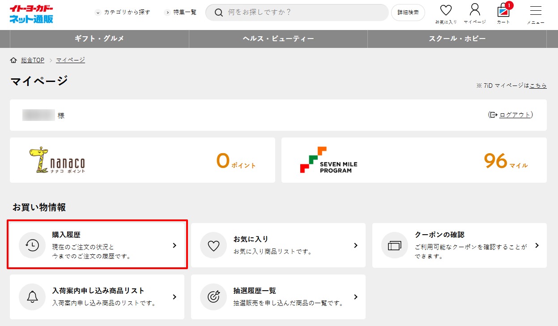Click the target icon on 抽選履歴一覧 card
This screenshot has height=326, width=558.
point(213,296)
